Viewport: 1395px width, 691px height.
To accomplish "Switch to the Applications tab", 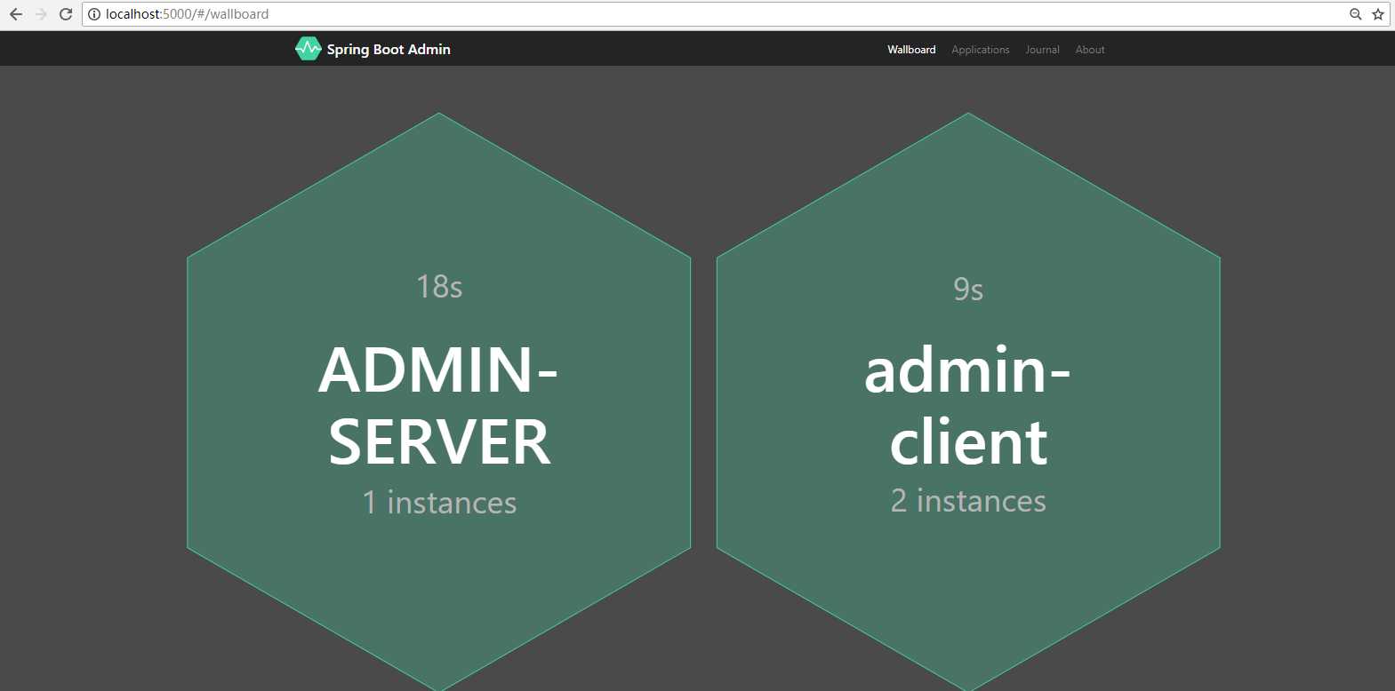I will point(981,50).
